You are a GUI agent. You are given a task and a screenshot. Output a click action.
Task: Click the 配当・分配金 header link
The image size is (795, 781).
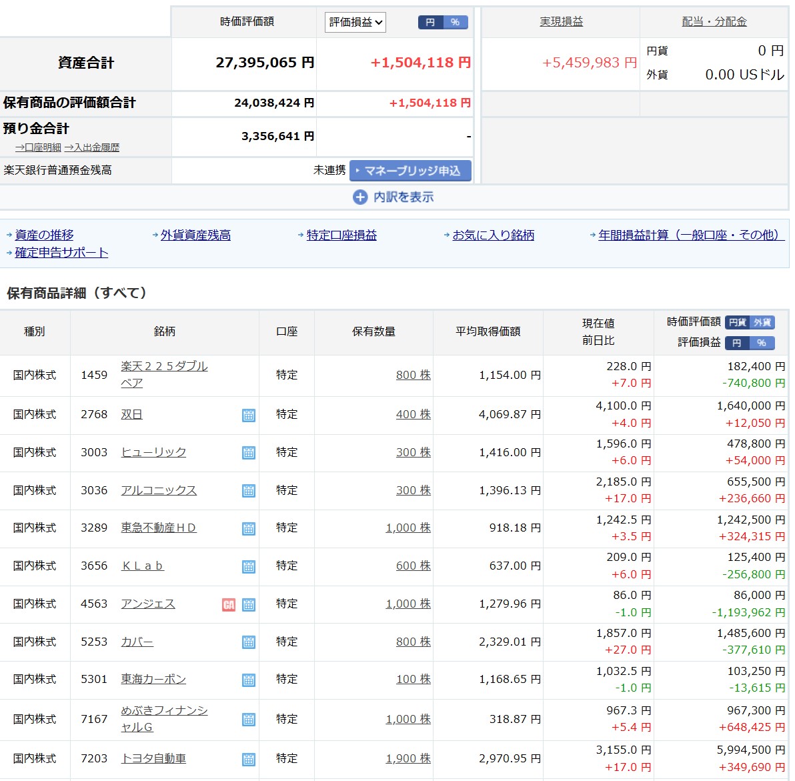(x=714, y=22)
